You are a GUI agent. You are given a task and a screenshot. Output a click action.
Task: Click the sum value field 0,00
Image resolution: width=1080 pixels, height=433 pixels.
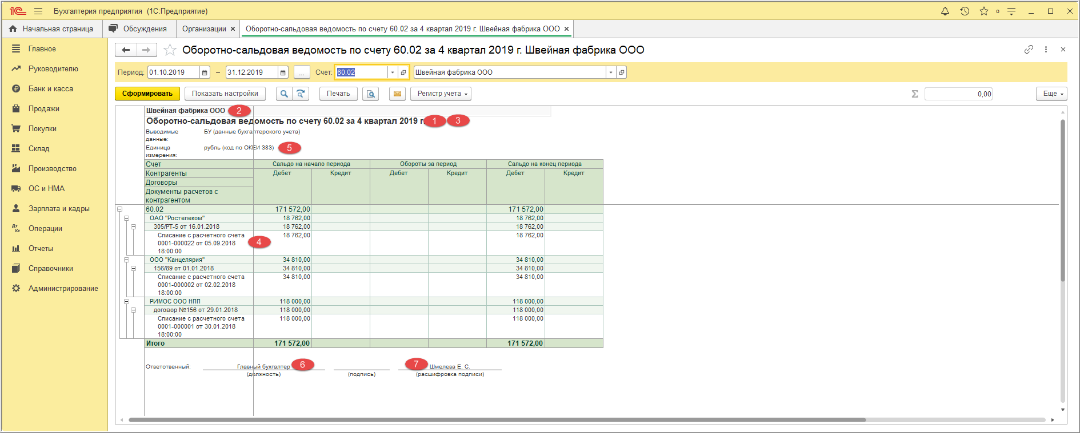point(958,94)
